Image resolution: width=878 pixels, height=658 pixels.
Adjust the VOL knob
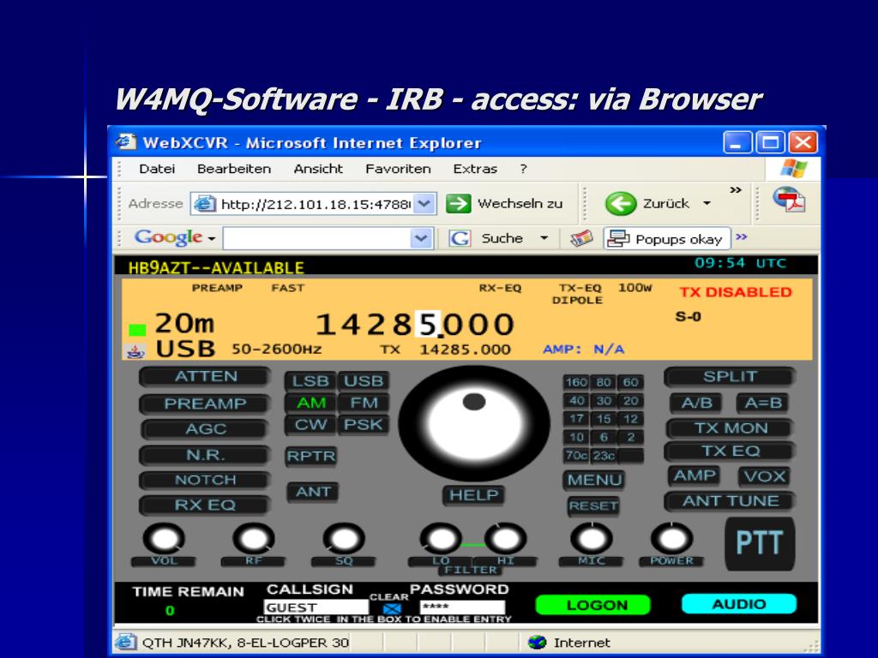(x=164, y=539)
